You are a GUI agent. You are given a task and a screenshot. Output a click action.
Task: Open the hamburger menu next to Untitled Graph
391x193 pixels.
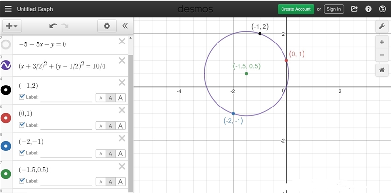point(8,9)
